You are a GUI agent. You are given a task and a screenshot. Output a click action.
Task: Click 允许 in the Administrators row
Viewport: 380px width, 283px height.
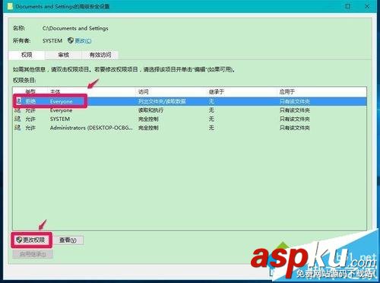tap(30, 128)
